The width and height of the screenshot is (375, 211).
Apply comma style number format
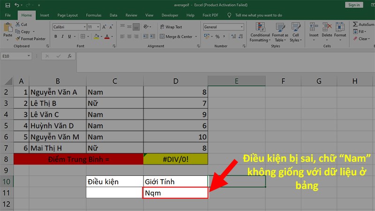pos(224,37)
